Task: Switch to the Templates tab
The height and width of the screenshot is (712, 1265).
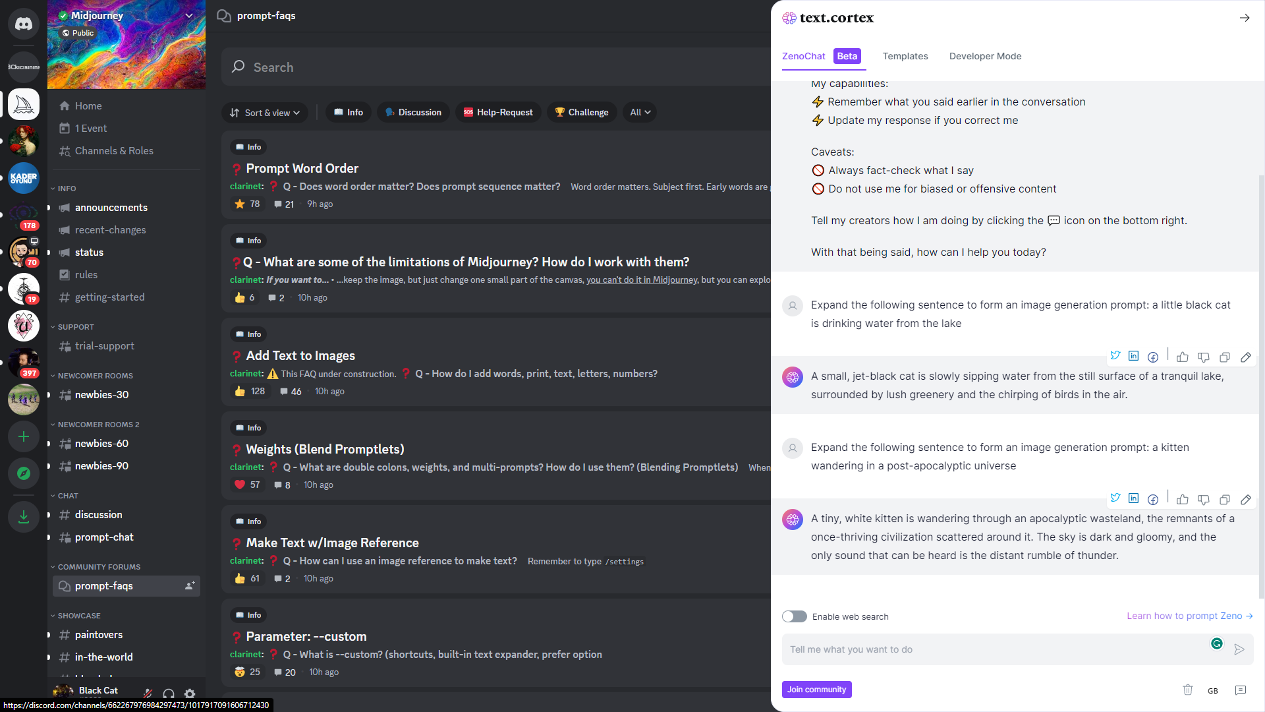Action: 905,57
